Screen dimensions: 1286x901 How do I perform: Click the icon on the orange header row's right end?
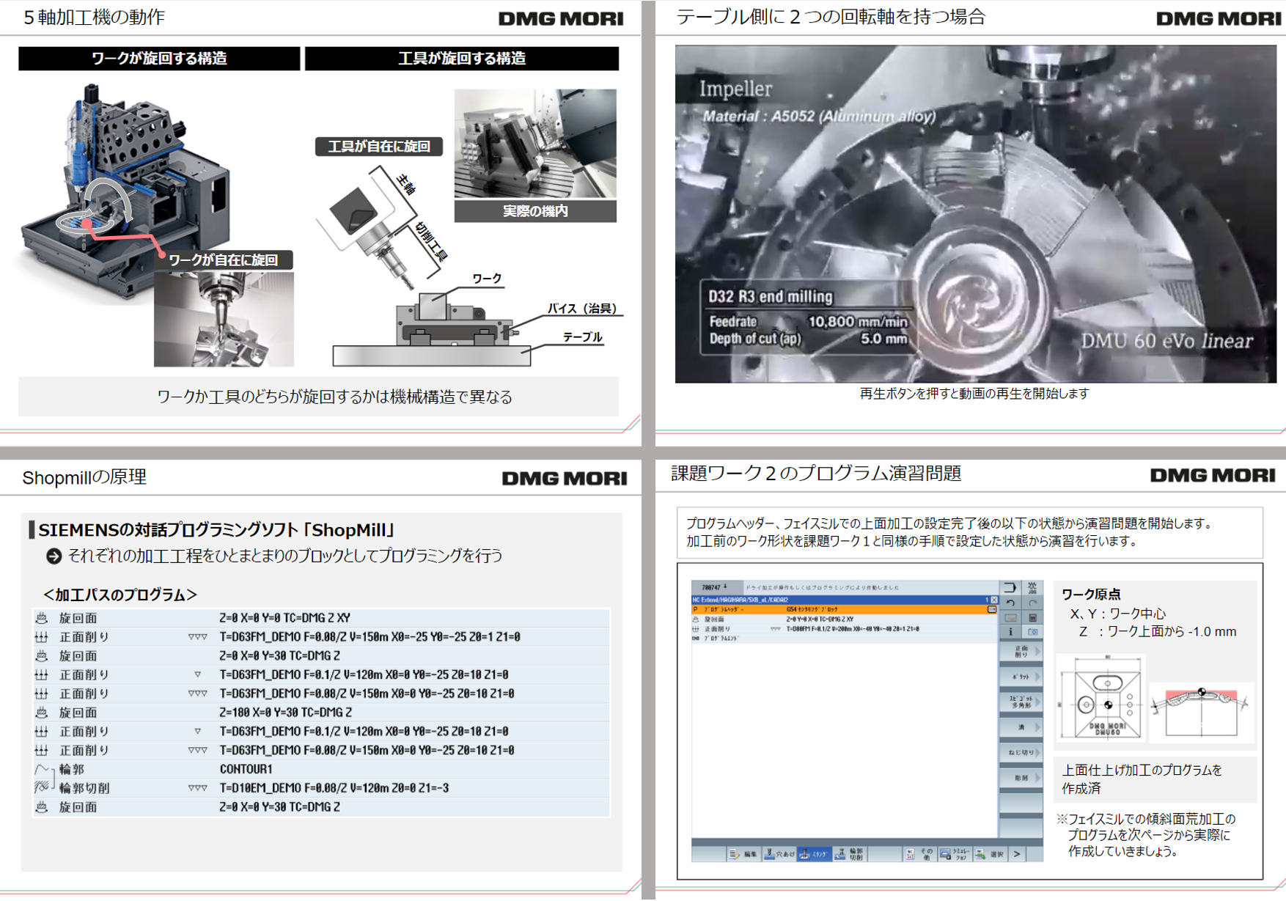992,610
